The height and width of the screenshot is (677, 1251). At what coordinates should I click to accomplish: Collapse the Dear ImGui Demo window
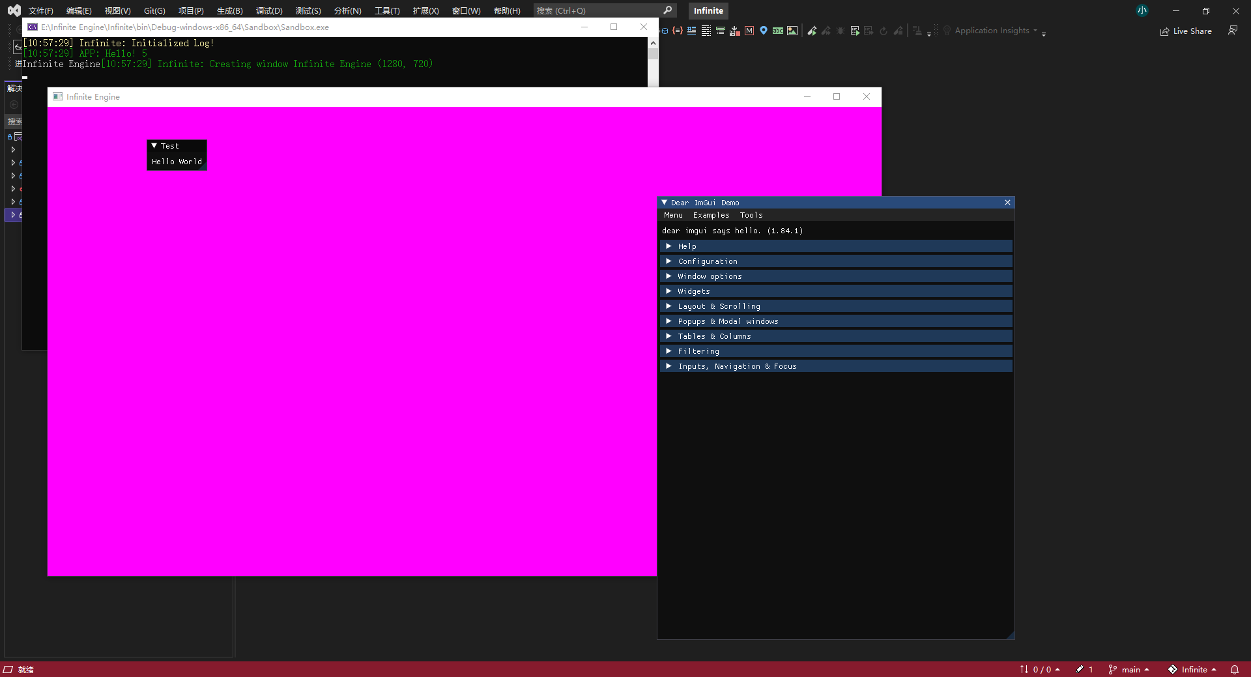[x=664, y=203]
